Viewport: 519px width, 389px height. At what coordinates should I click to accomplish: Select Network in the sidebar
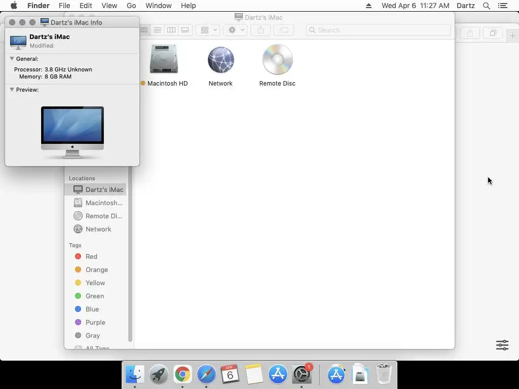tap(95, 229)
